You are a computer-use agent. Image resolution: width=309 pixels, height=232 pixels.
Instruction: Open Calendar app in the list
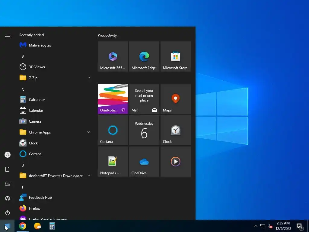click(55, 111)
